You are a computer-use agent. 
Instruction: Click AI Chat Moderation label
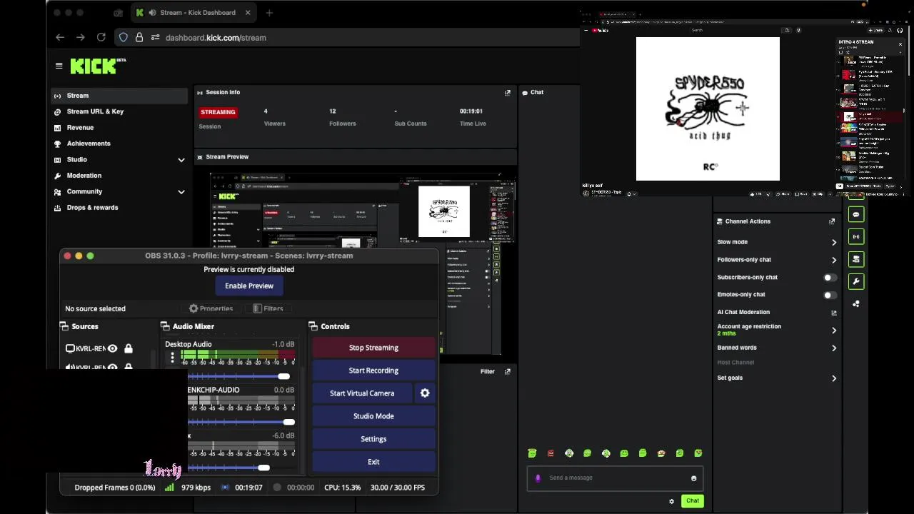pos(743,312)
